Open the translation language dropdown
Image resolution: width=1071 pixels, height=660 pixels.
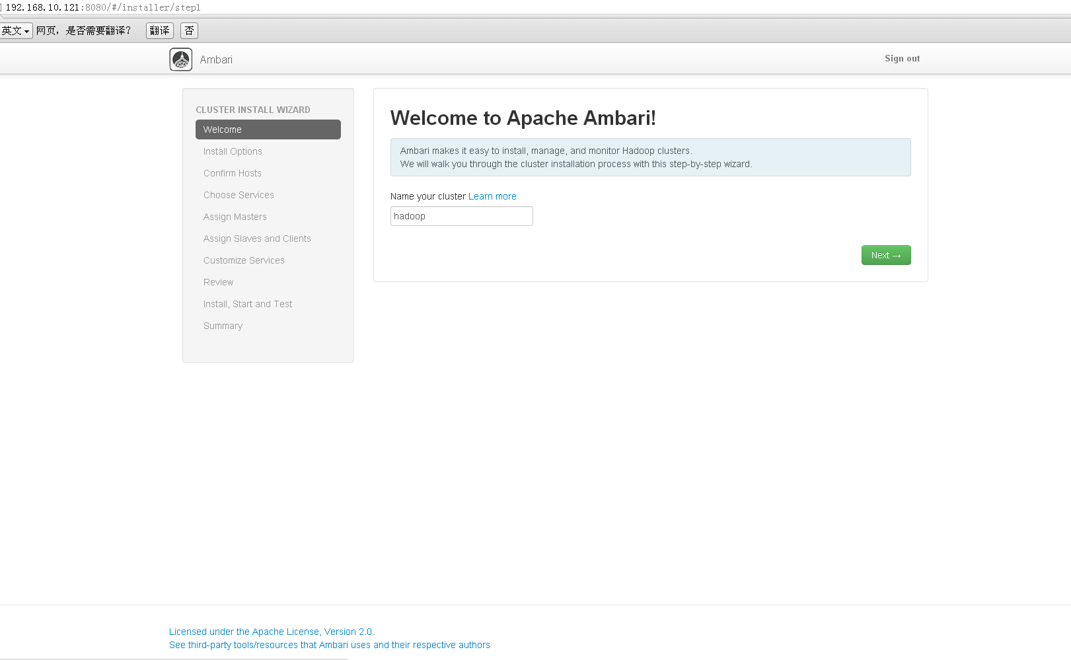tap(16, 31)
